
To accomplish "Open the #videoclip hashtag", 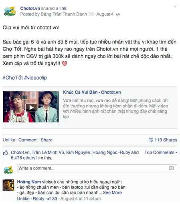I will pyautogui.click(x=35, y=78).
